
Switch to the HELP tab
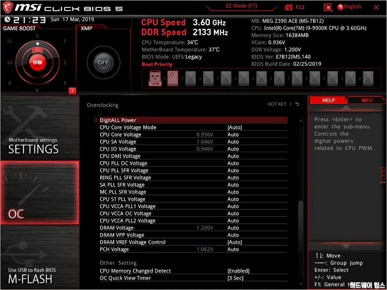(x=328, y=100)
